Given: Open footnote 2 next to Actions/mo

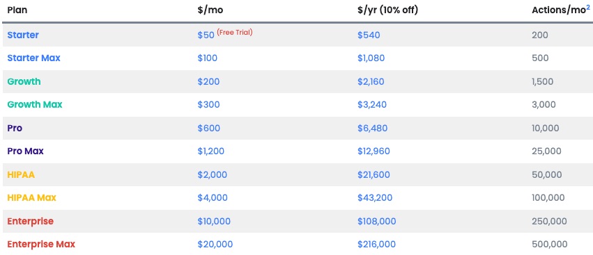Looking at the screenshot, I should (588, 7).
